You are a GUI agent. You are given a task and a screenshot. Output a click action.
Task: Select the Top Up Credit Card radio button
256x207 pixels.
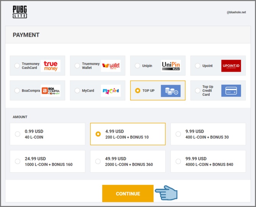pyautogui.click(x=197, y=90)
